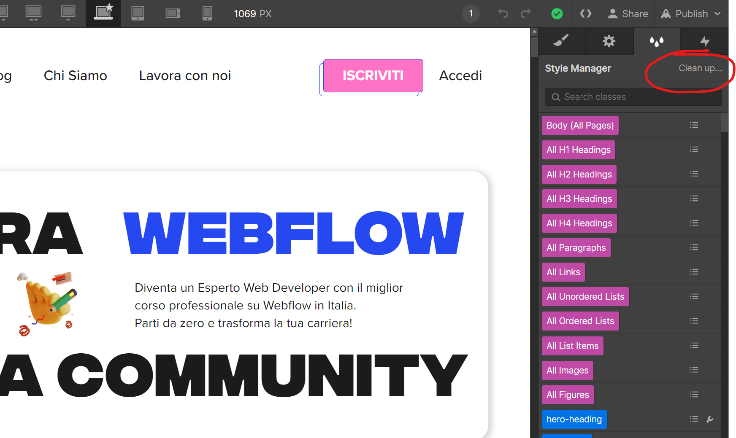Screen dimensions: 736x438
Task: Select the starred base laptop breakpoint
Action: pos(103,12)
